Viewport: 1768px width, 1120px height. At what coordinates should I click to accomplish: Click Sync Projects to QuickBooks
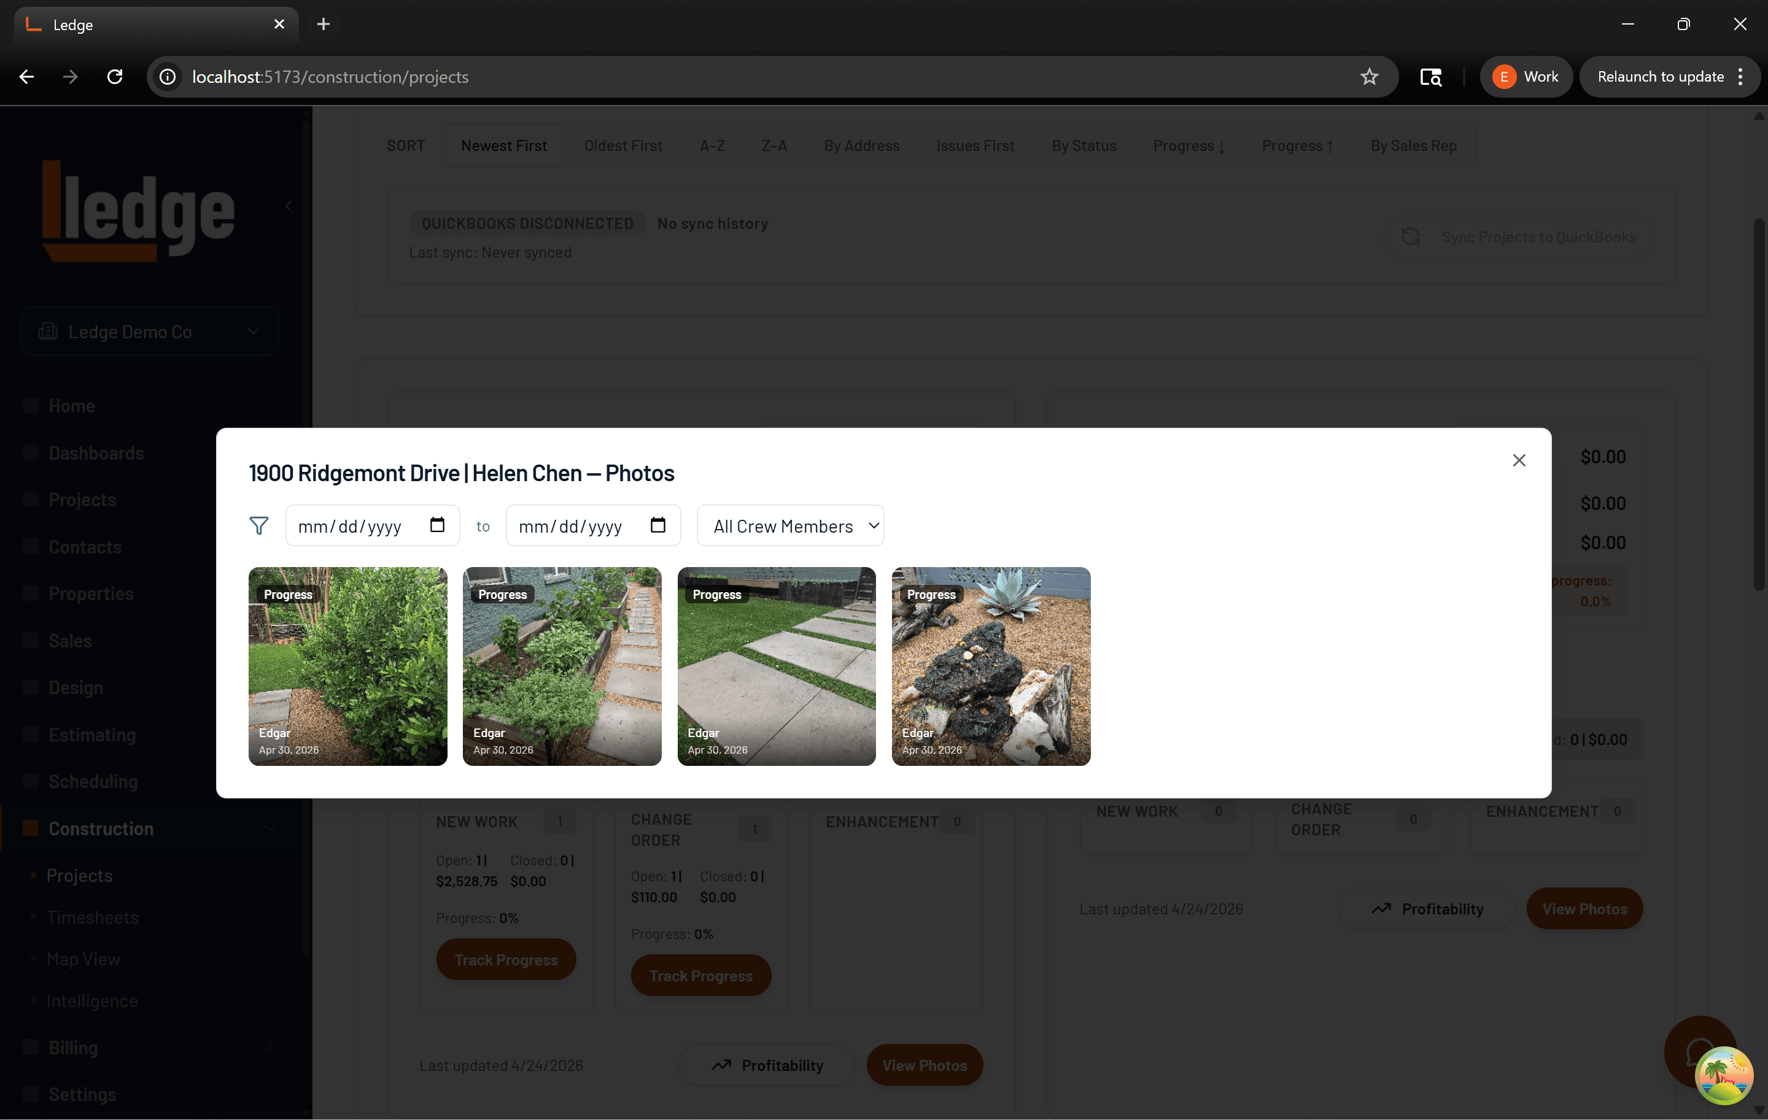[1519, 237]
